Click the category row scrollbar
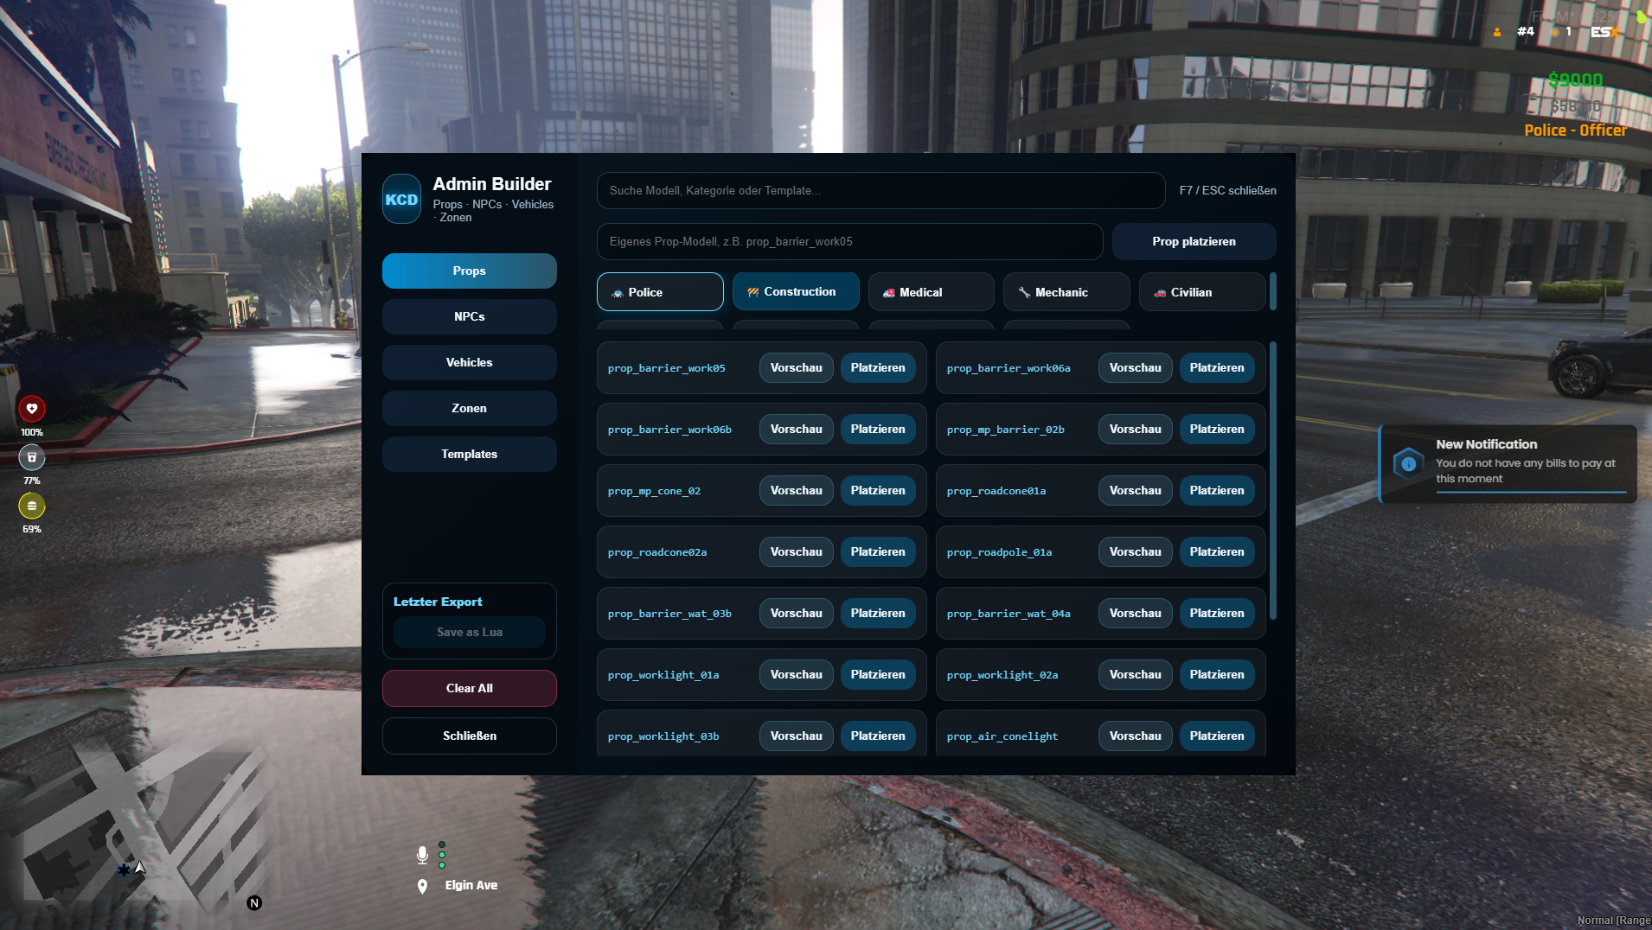This screenshot has height=930, width=1652. (x=1273, y=292)
